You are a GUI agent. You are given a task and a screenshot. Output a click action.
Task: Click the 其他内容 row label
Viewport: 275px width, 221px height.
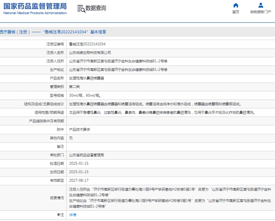(x=57, y=138)
